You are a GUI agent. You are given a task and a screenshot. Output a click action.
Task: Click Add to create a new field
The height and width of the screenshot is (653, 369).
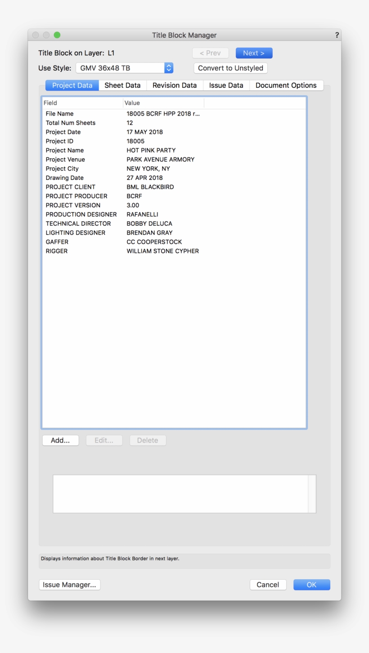coord(60,440)
